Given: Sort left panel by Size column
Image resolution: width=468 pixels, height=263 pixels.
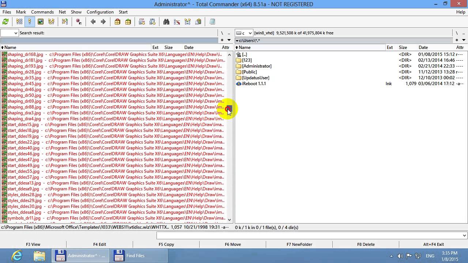Looking at the screenshot, I should coord(169,47).
